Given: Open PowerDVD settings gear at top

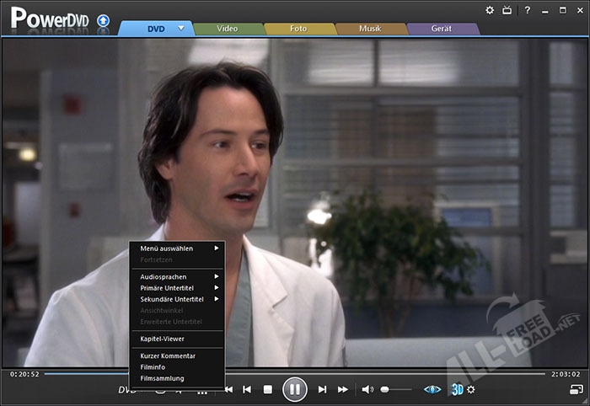Looking at the screenshot, I should (490, 10).
